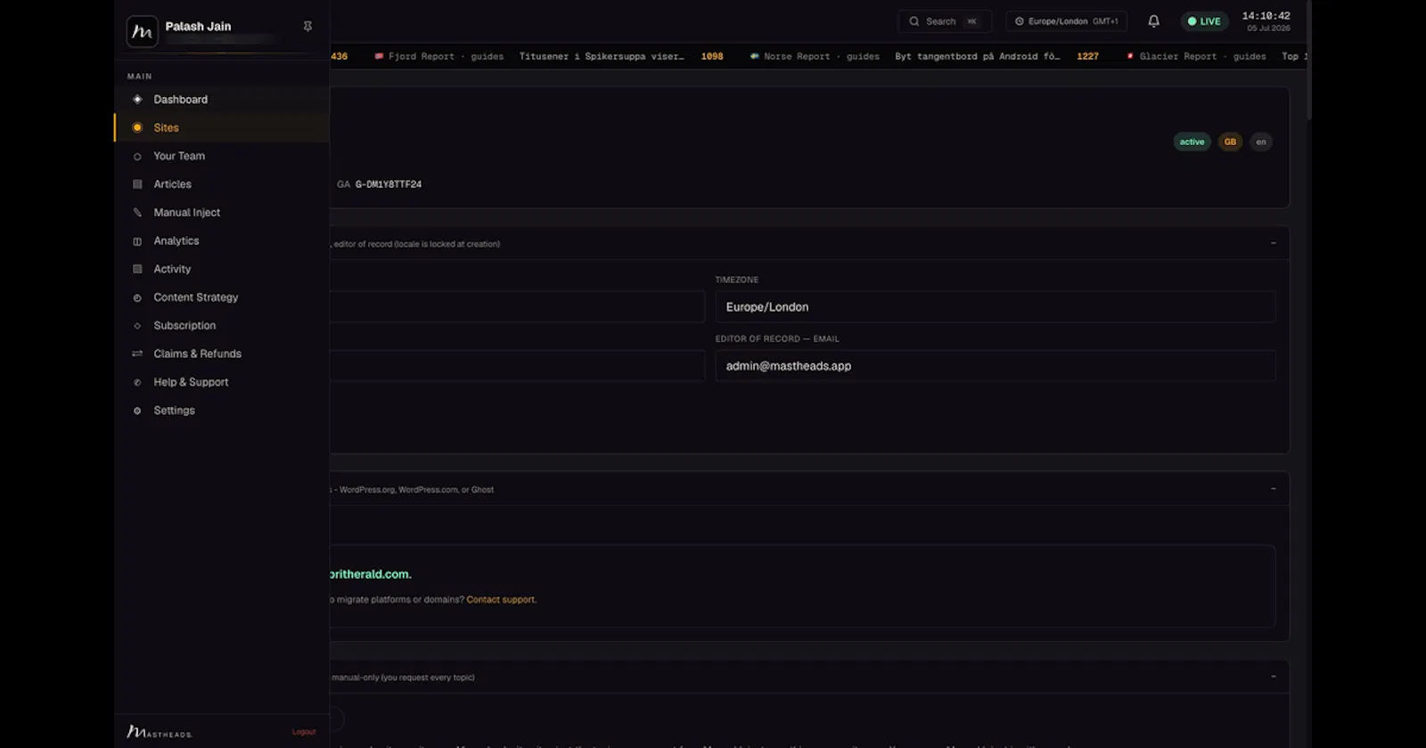Click the Your Team circle icon

[x=137, y=157]
